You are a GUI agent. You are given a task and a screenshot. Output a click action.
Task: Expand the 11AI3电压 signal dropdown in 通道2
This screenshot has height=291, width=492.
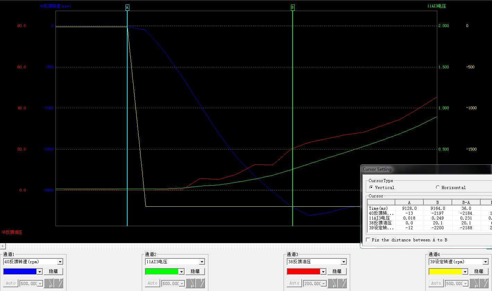pyautogui.click(x=202, y=262)
